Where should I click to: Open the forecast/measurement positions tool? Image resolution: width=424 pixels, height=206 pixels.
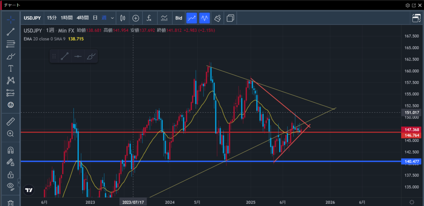[x=10, y=92]
